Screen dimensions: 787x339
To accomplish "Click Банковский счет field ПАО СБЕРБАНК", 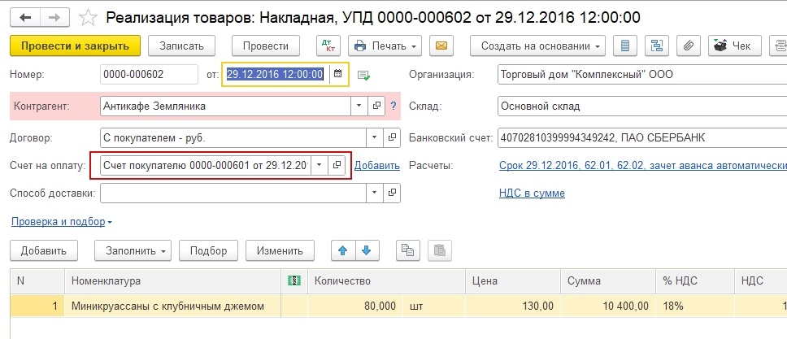I will tap(642, 137).
